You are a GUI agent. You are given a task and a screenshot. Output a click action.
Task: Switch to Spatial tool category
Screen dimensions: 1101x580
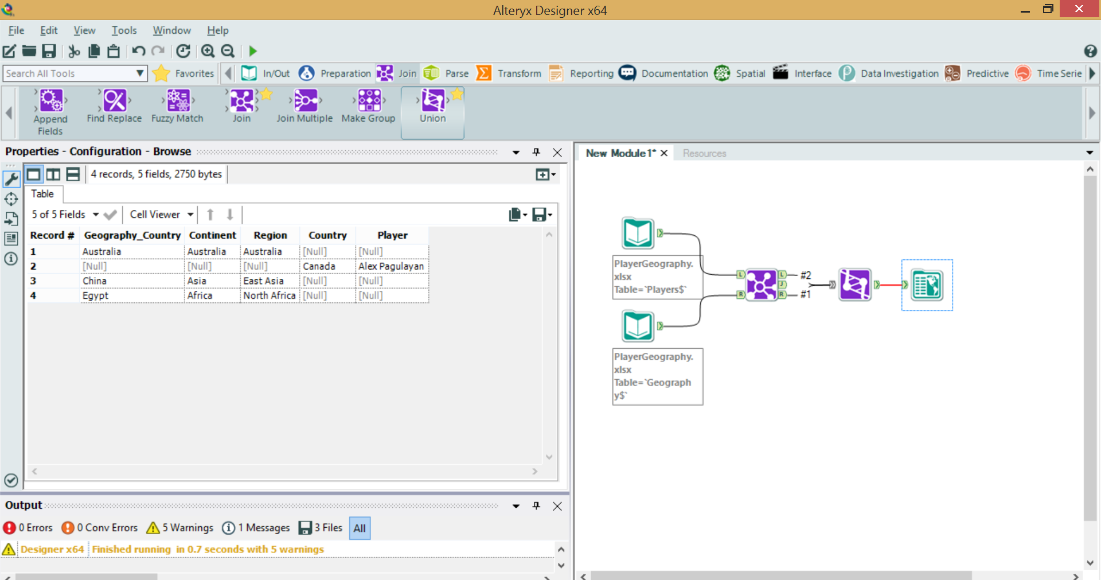(x=740, y=73)
